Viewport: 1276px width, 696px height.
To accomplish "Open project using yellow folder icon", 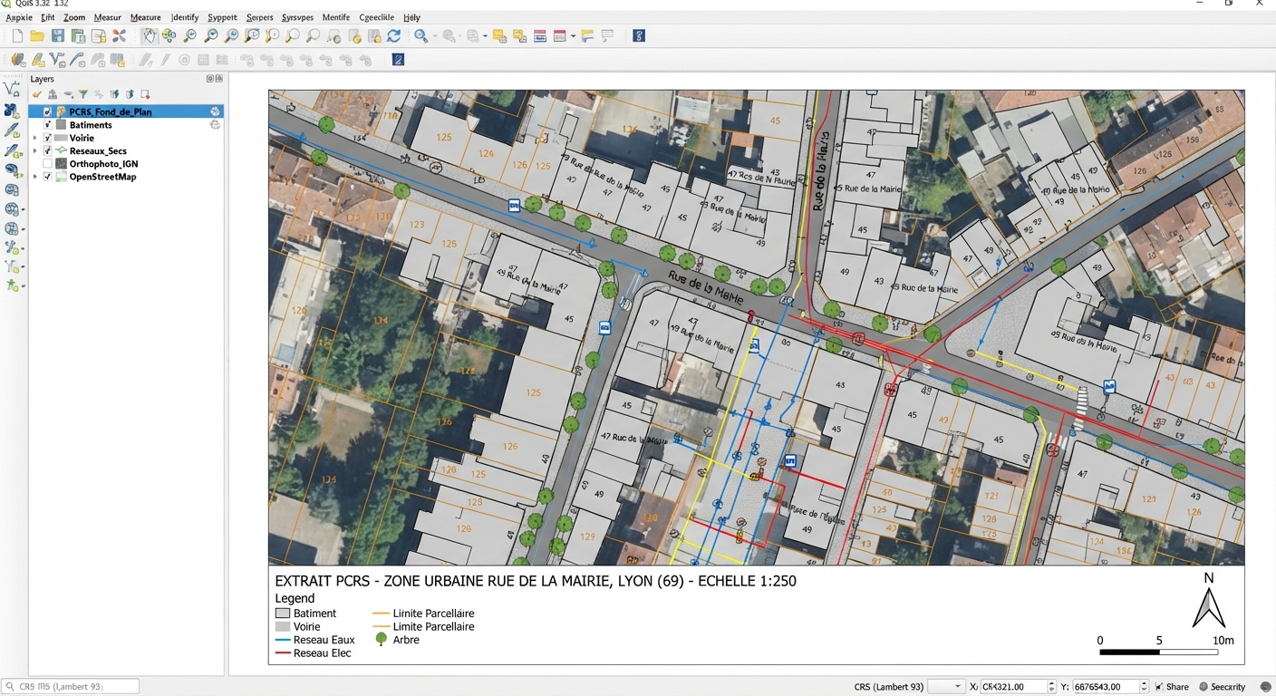I will point(37,36).
